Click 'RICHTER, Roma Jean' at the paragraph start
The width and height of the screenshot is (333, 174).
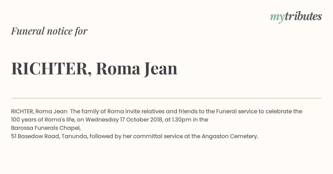[39, 112]
